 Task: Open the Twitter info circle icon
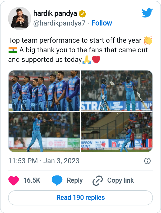(147, 161)
